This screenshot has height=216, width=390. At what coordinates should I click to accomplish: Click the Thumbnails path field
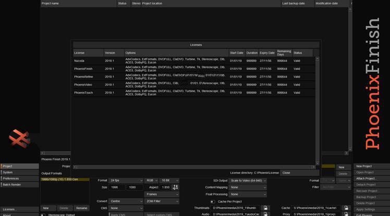[x=236, y=208]
